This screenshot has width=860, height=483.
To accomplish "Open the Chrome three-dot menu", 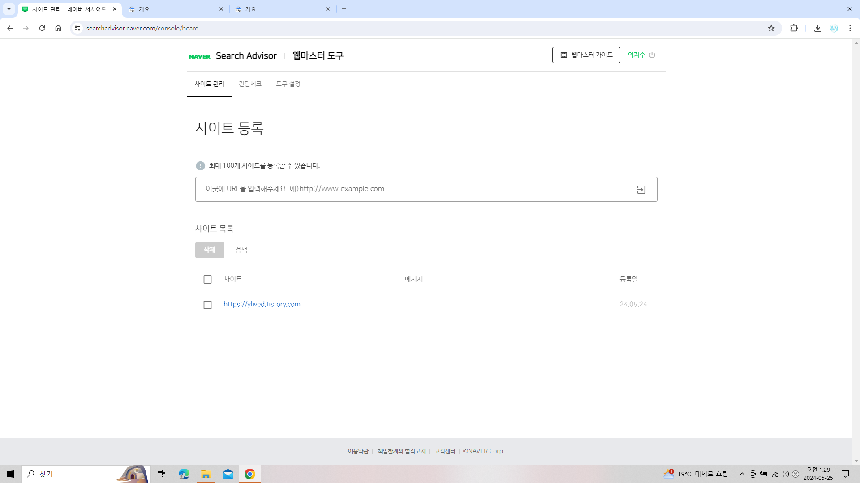I will coord(850,28).
